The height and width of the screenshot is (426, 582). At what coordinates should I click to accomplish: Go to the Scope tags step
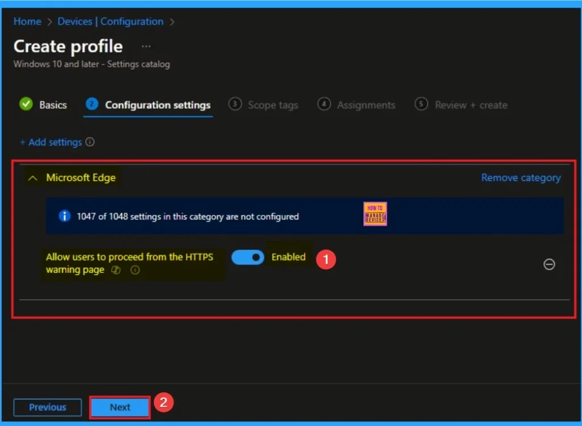click(x=264, y=105)
